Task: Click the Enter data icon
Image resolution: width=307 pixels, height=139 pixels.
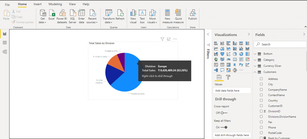Action: point(82,13)
